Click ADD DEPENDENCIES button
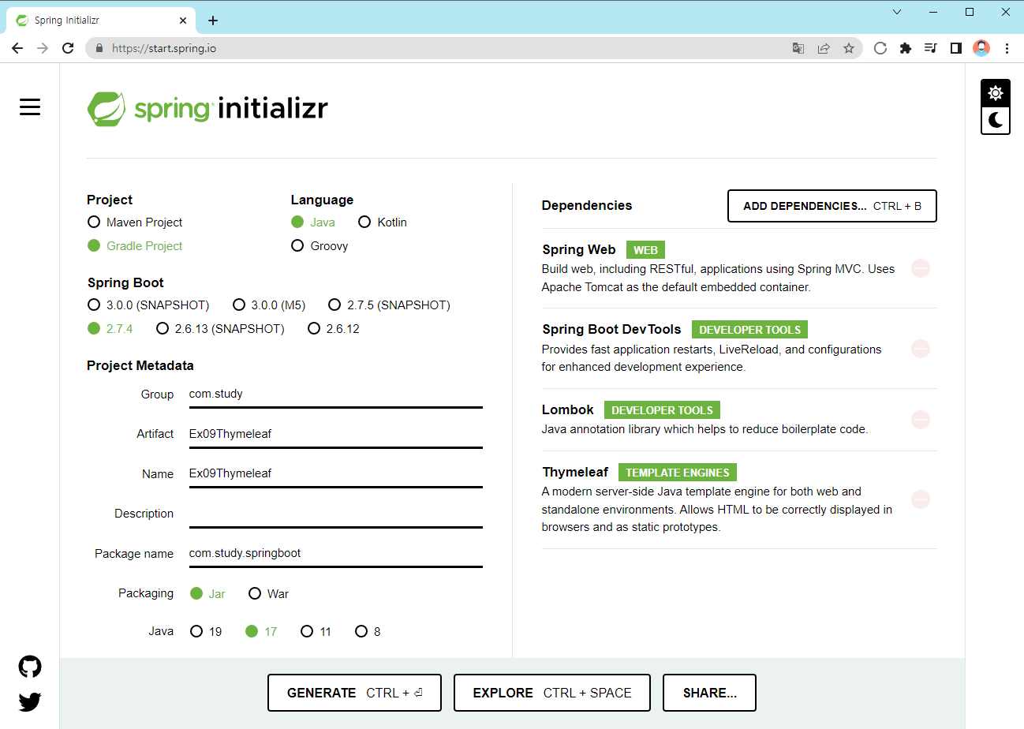This screenshot has width=1024, height=729. pos(832,206)
